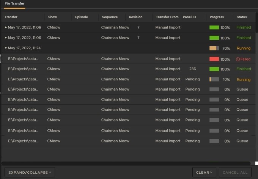Sort by the Transfer column header
Screen dimensions: 258x179
pyautogui.click(x=11, y=17)
